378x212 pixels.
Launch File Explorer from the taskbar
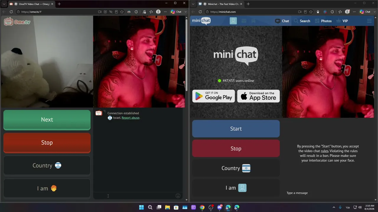coord(167,207)
